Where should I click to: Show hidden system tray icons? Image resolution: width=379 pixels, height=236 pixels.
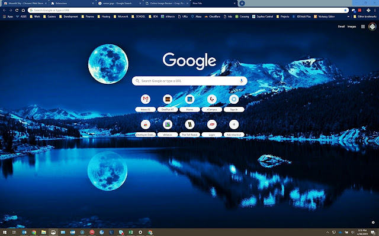pyautogui.click(x=327, y=232)
